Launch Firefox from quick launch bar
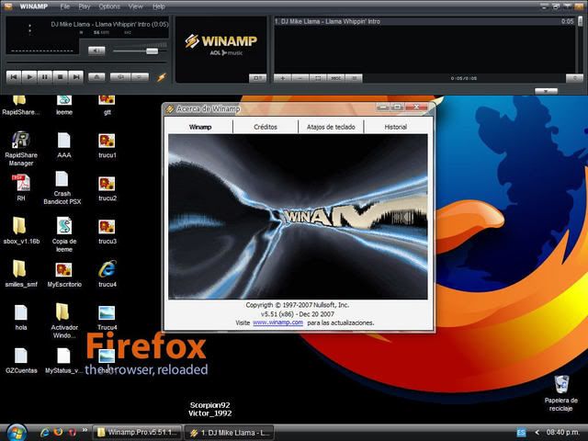588x441 pixels. click(x=58, y=433)
